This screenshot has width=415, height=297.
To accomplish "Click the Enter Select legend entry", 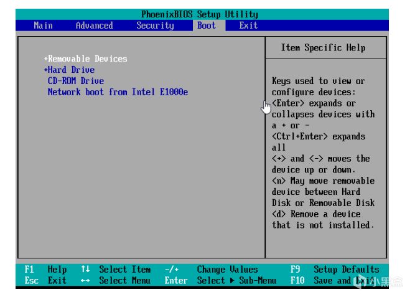I will coord(195,281).
